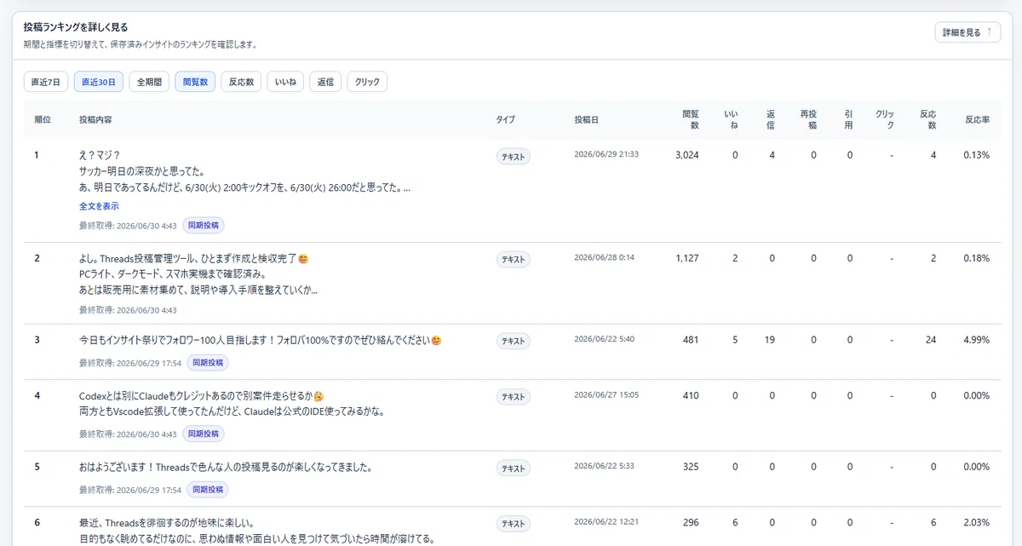Click view count 1,127
1022x546 pixels.
click(x=686, y=258)
